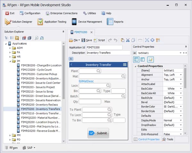The image size is (192, 153).
Task: Open the BackColor White dropdown
Action: [181, 88]
